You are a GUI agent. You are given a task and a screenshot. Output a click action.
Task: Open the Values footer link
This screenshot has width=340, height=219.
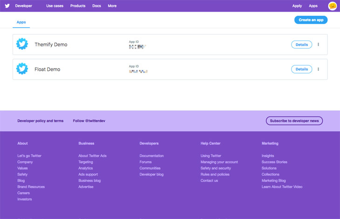tap(22, 168)
